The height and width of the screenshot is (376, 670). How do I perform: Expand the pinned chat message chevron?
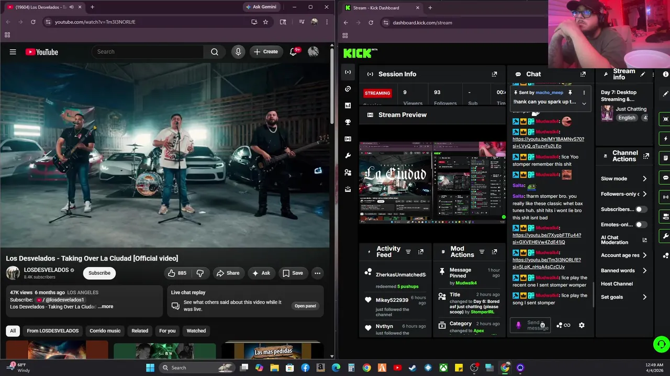pyautogui.click(x=584, y=103)
